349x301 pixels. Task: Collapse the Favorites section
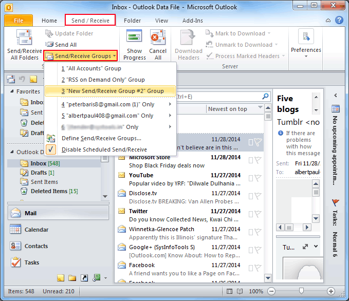(12, 91)
